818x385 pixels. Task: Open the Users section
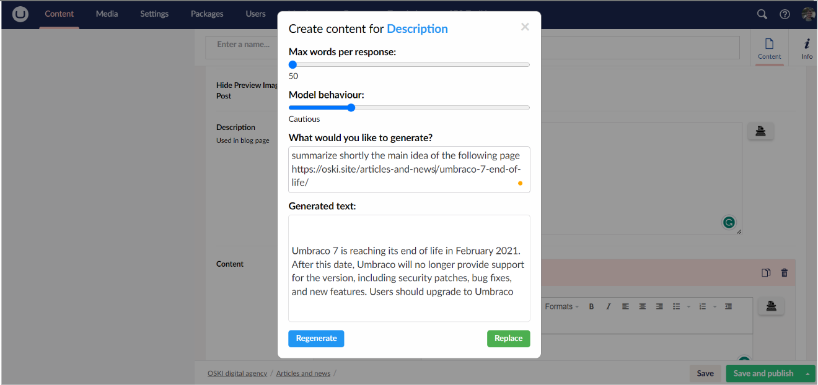[x=255, y=14]
